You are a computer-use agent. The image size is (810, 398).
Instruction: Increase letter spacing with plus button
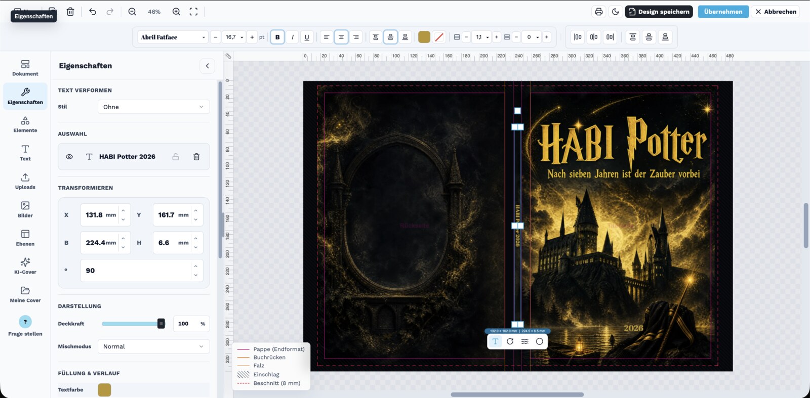[x=547, y=37]
